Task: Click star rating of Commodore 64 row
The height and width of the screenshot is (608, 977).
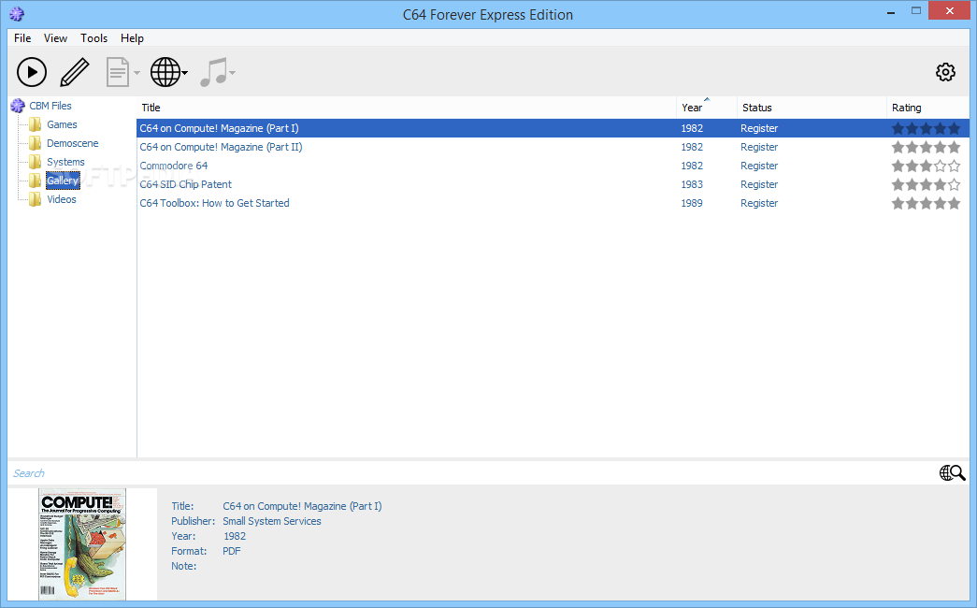Action: 926,166
